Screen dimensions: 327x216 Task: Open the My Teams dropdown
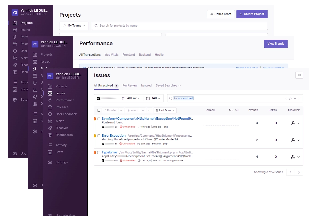pos(74,26)
